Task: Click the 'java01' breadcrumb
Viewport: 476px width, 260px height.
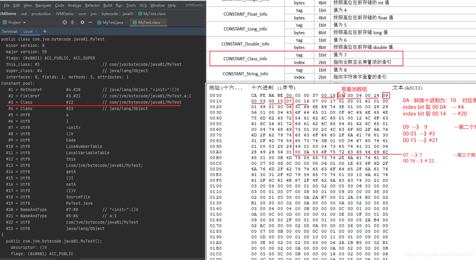Action: (x=128, y=14)
